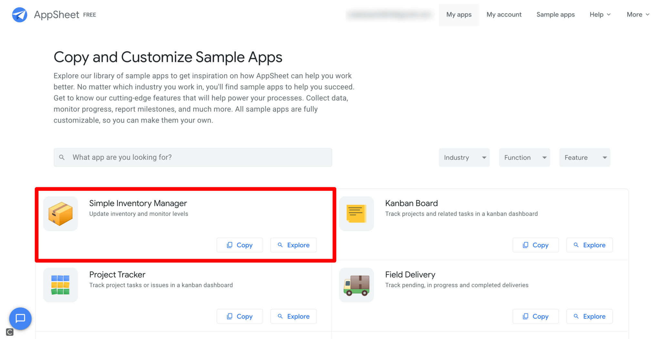Open the chat support bubble

[x=20, y=319]
